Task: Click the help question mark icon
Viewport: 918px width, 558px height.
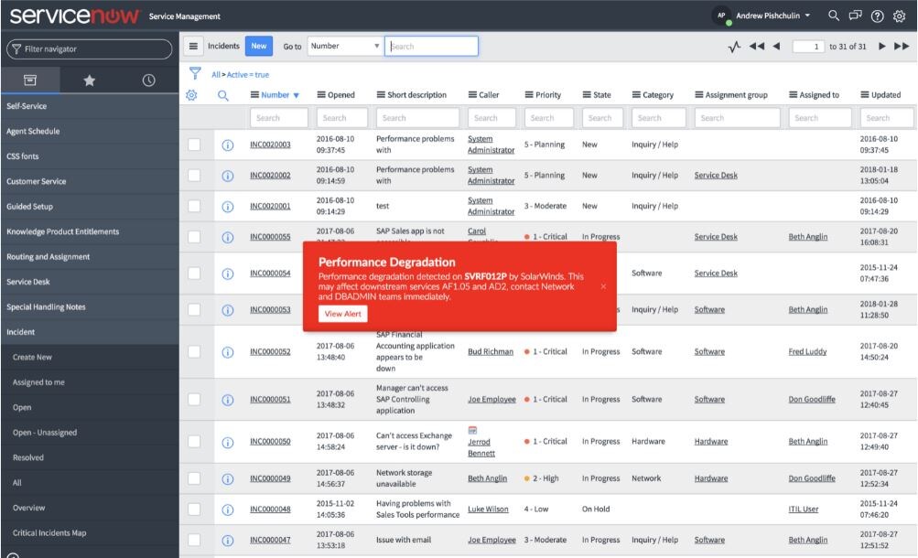Action: (x=876, y=15)
